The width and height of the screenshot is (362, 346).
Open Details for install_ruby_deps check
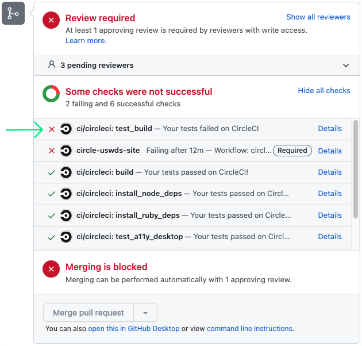(330, 216)
